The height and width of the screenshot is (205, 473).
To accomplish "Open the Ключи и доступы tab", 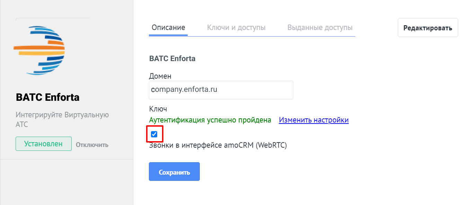I will (236, 28).
